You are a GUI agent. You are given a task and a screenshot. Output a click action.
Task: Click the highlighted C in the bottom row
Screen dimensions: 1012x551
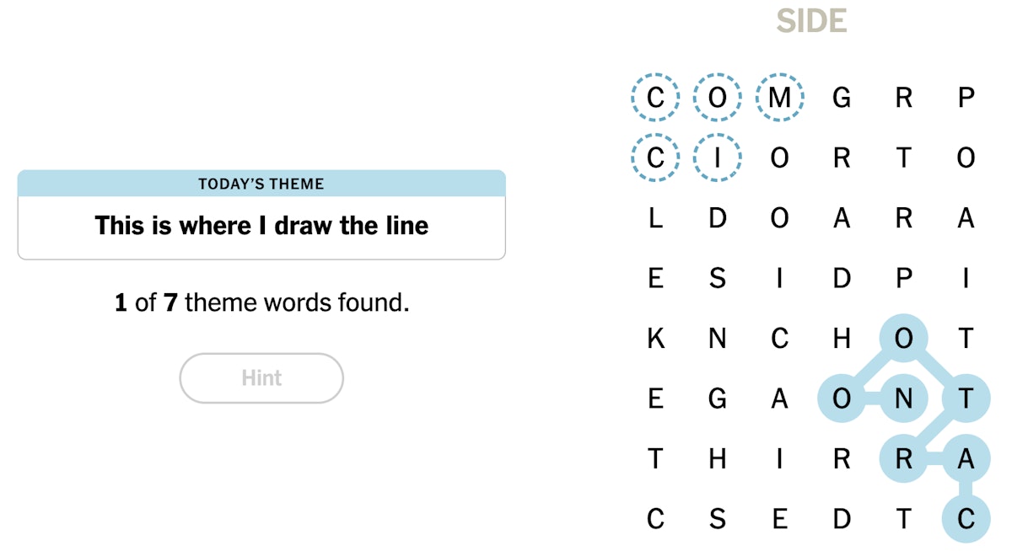pos(965,520)
